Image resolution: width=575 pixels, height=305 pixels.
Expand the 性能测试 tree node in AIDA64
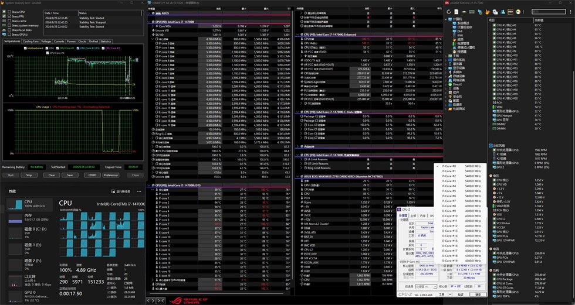445,109
